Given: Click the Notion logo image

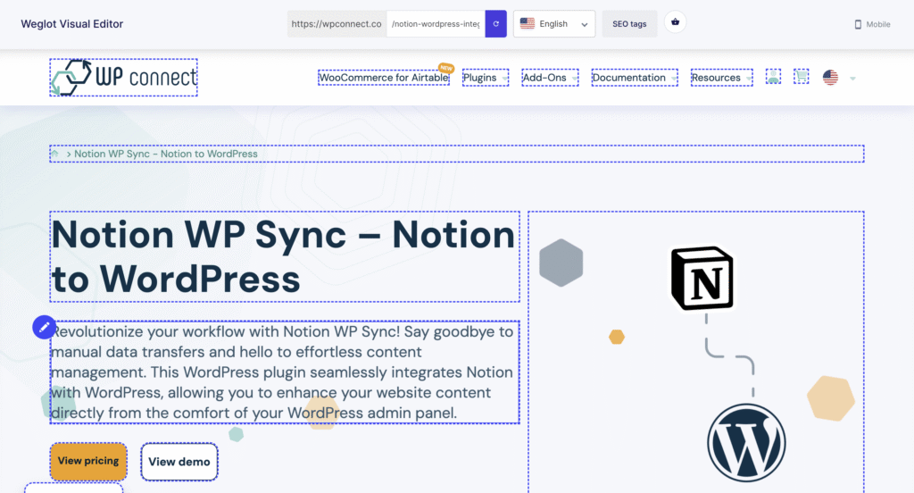Looking at the screenshot, I should (702, 278).
